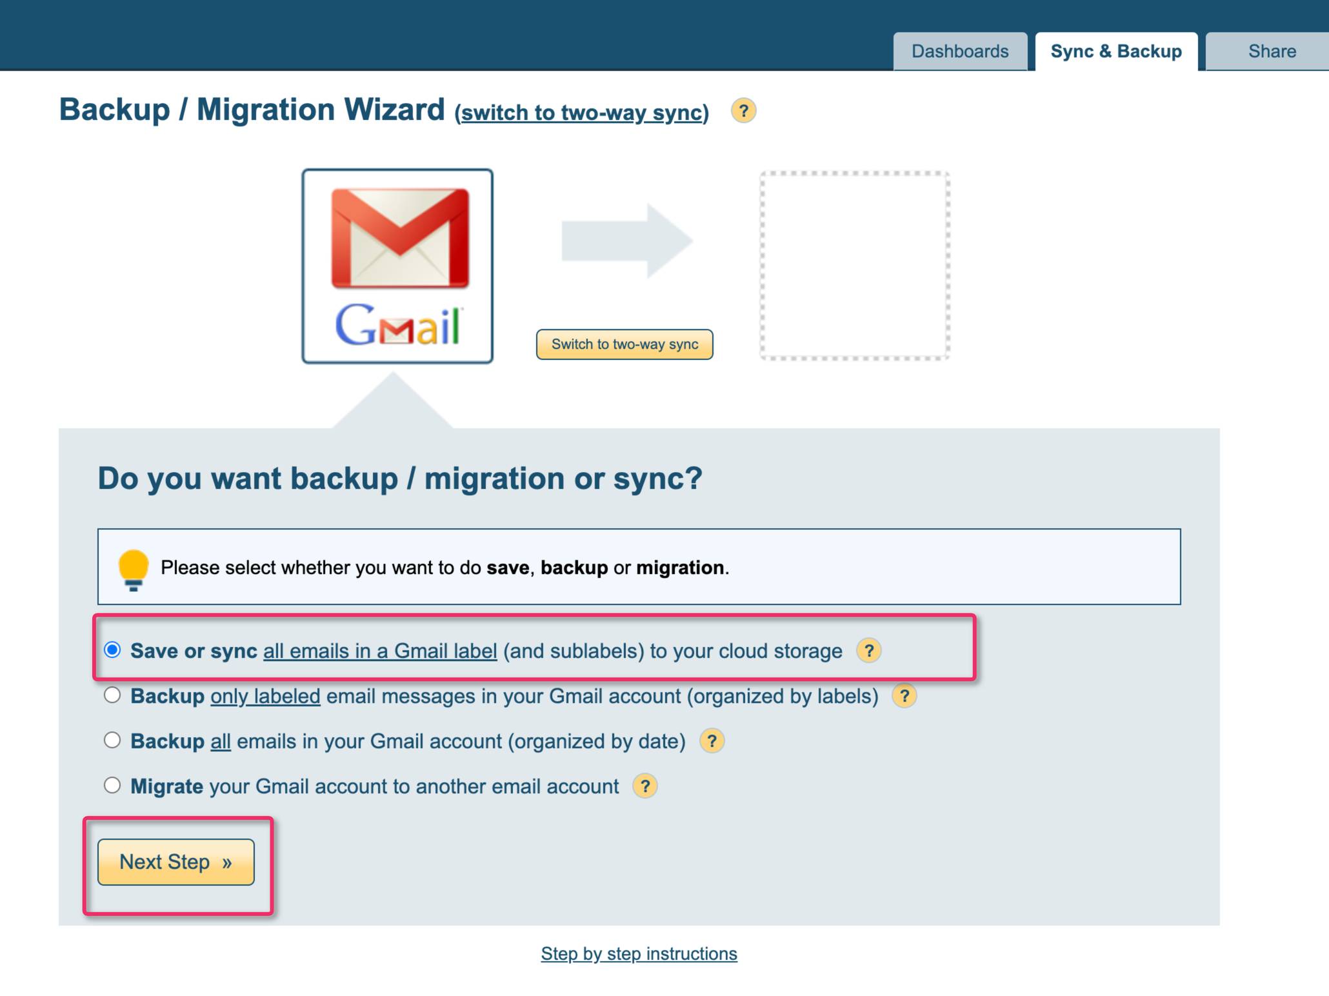Open the Sync & Backup tab
Image resolution: width=1329 pixels, height=996 pixels.
click(x=1116, y=51)
